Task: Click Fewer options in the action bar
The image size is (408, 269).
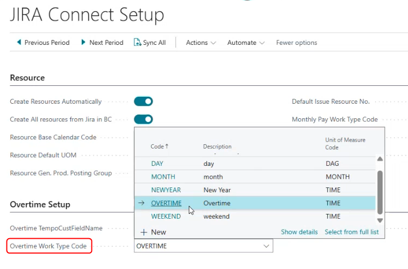Action: pyautogui.click(x=297, y=43)
